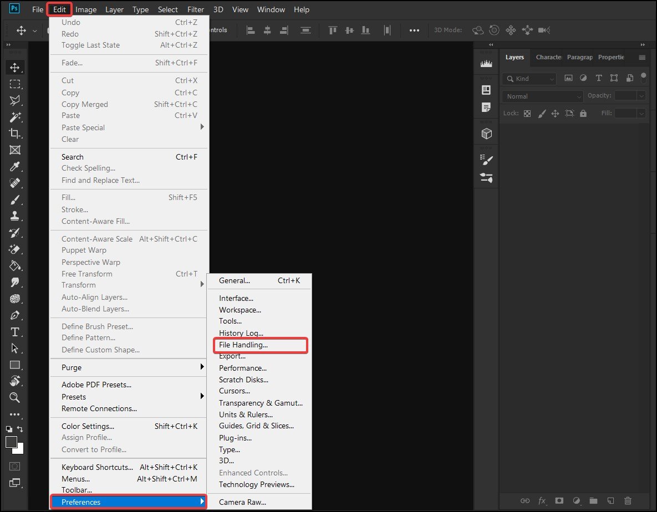657x512 pixels.
Task: Select the Lasso tool
Action: click(x=15, y=100)
